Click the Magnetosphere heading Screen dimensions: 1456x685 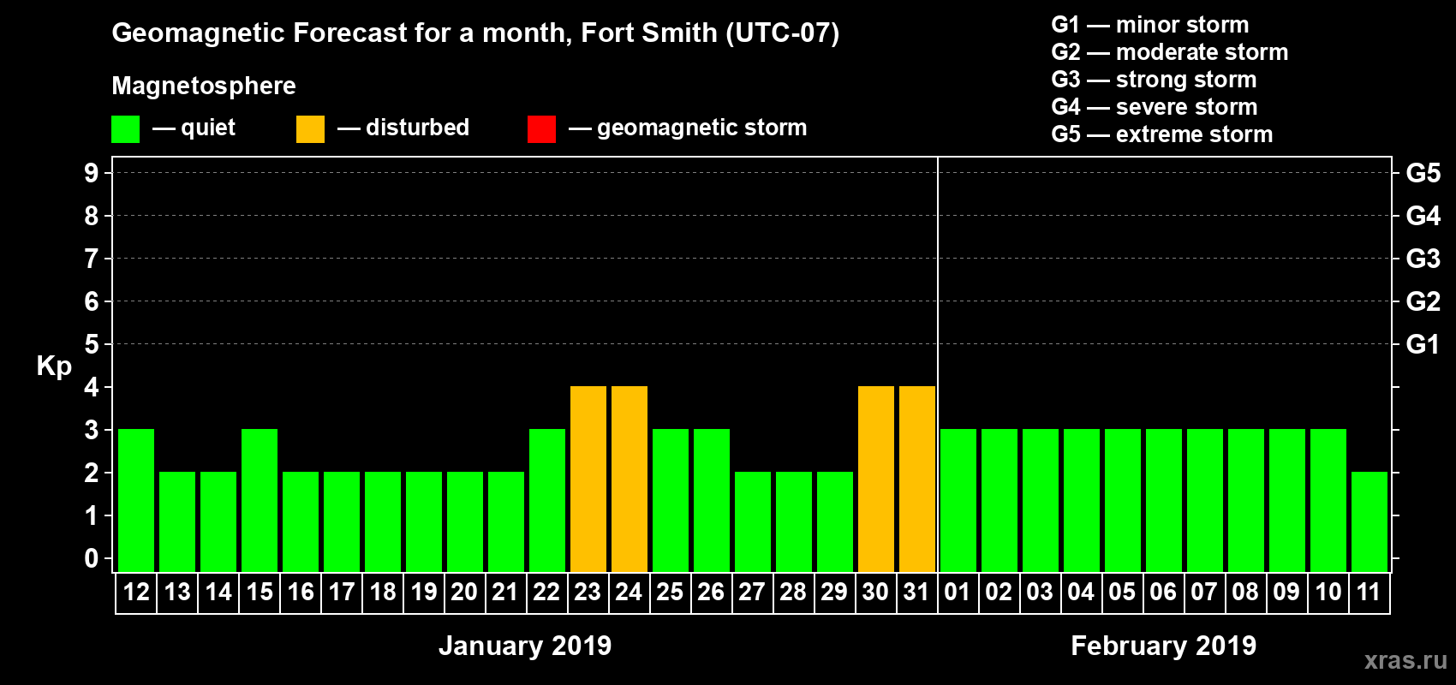(x=204, y=86)
